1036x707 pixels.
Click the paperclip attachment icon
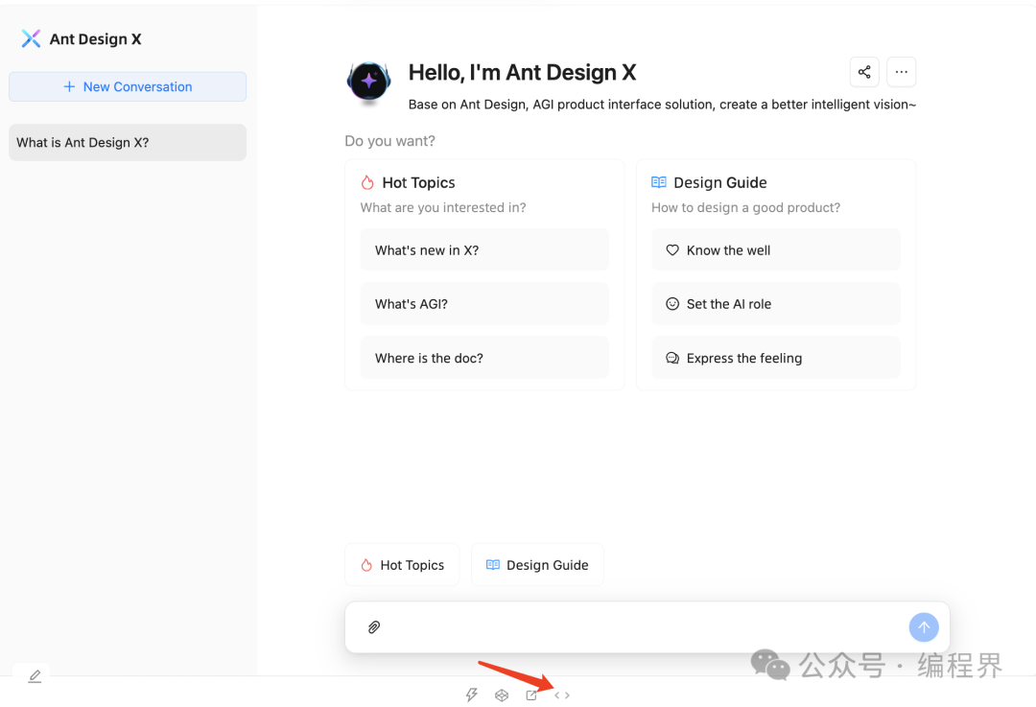[374, 627]
